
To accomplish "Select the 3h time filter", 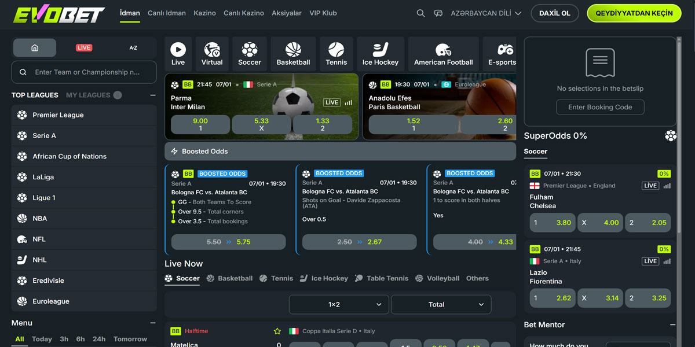I will click(x=64, y=339).
